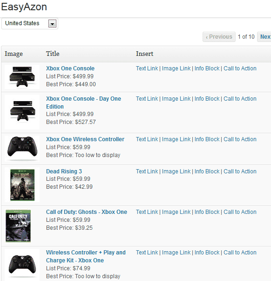Insert Image Link for Call of Duty: Ghosts
This screenshot has height=281, width=271.
176,212
